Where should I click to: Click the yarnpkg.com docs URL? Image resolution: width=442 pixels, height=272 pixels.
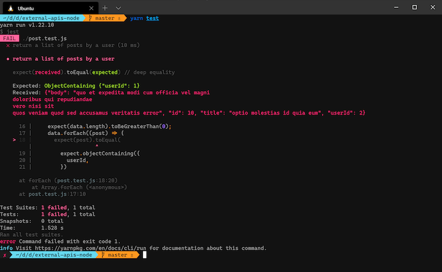point(90,248)
